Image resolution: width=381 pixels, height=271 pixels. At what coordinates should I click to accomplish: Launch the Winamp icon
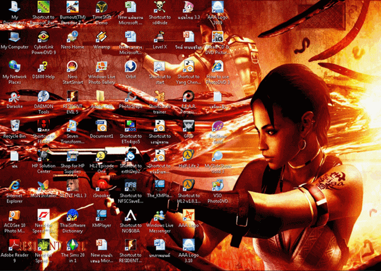tap(102, 37)
